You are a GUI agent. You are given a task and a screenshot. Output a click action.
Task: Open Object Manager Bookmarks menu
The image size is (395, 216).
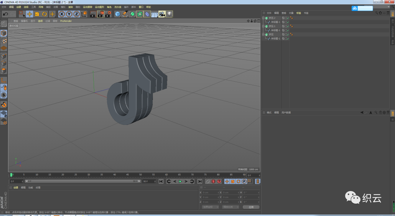tap(306, 13)
